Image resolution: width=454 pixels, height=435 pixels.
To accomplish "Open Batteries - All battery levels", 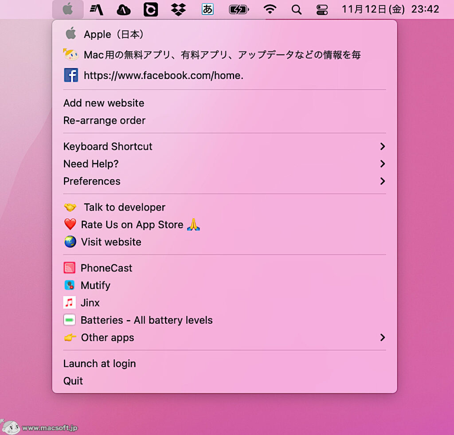I will (x=224, y=320).
